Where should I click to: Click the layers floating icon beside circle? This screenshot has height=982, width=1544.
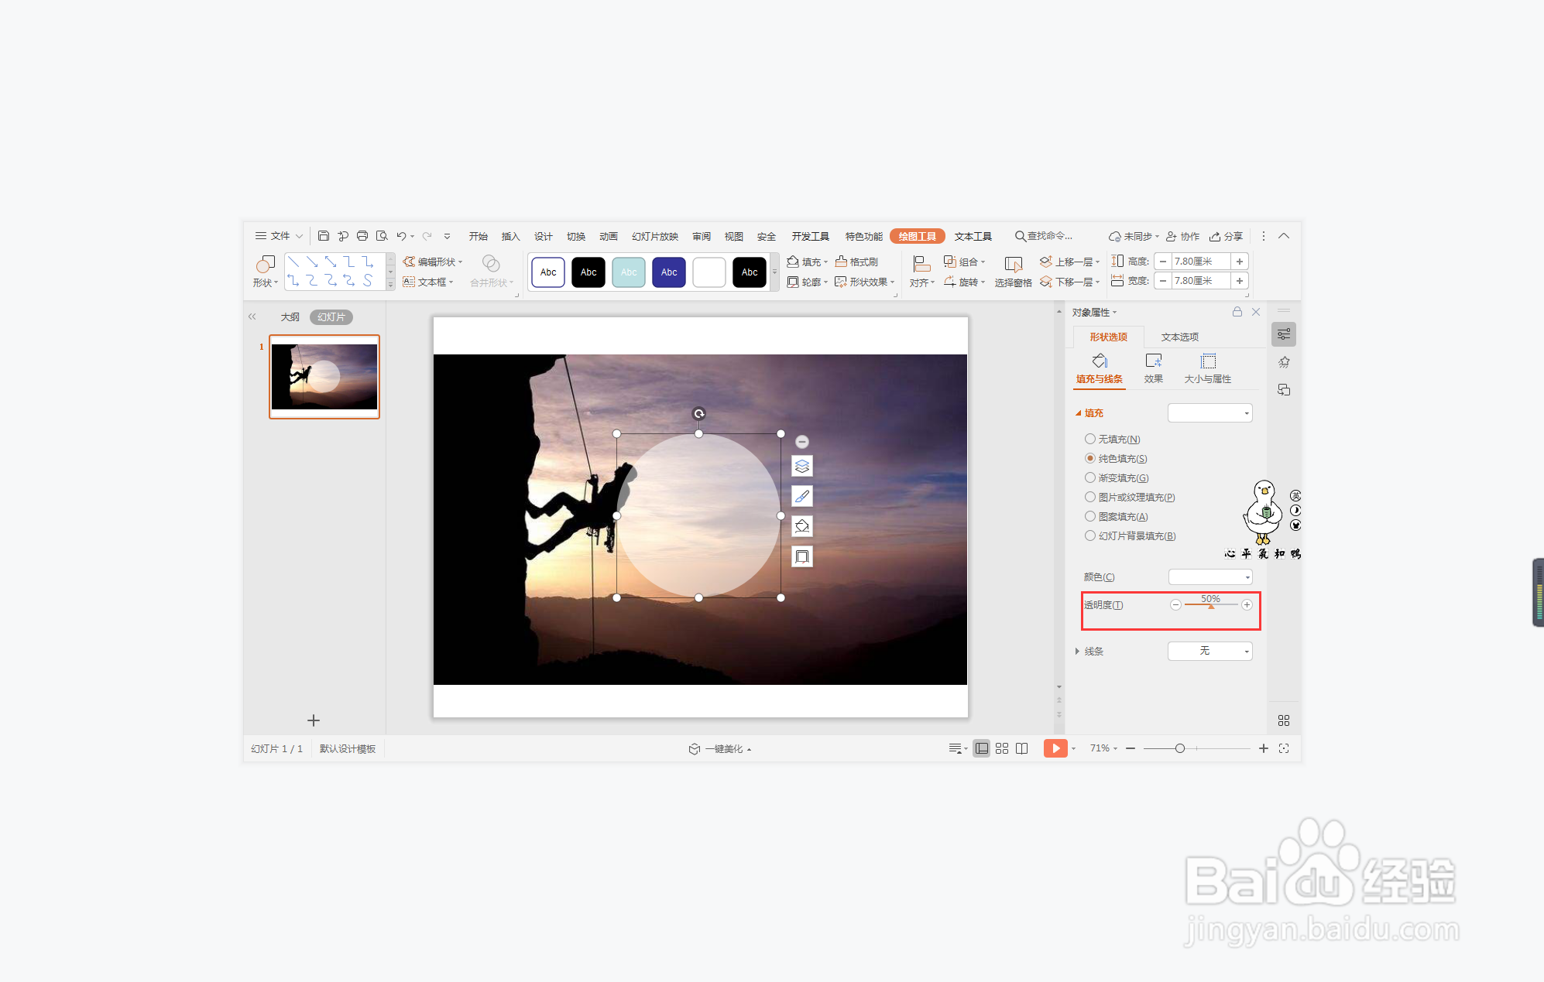[802, 467]
